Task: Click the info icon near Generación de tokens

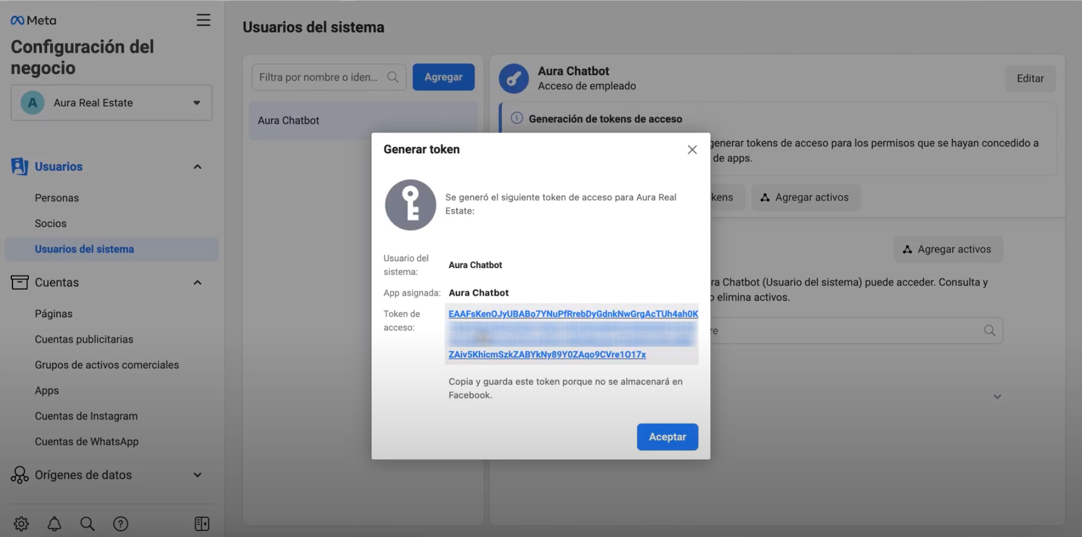Action: (517, 118)
